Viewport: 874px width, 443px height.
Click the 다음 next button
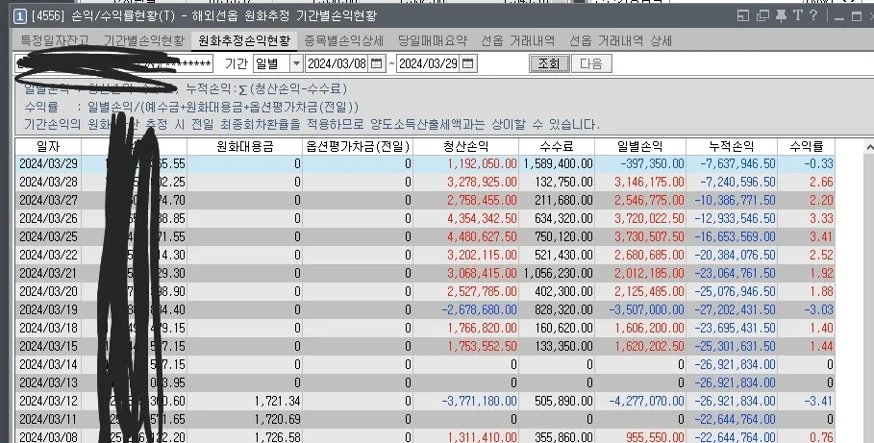point(591,63)
